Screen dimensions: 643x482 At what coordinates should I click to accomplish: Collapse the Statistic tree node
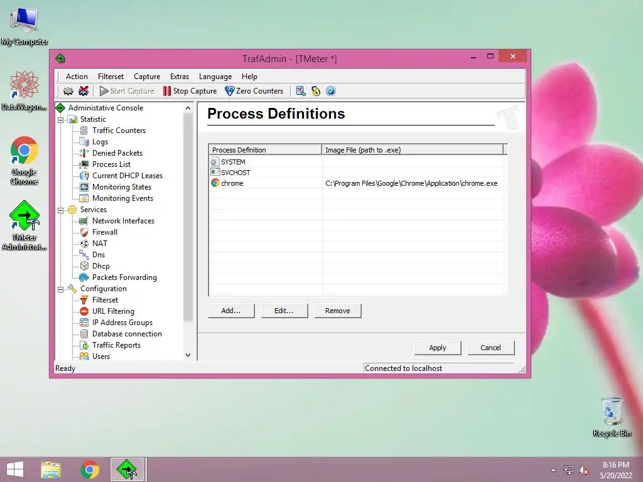tap(61, 120)
